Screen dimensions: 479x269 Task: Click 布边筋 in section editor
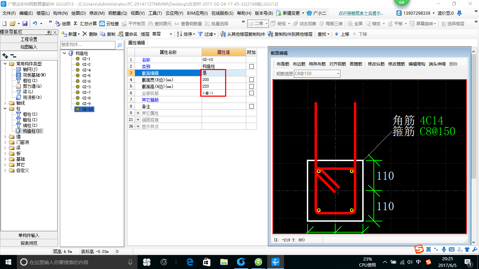(x=299, y=64)
